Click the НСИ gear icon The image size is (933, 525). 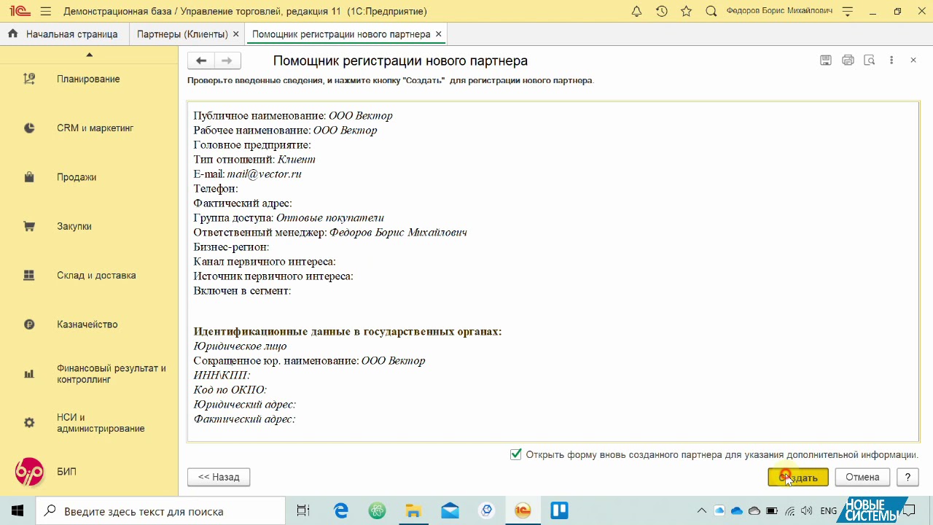pyautogui.click(x=29, y=423)
